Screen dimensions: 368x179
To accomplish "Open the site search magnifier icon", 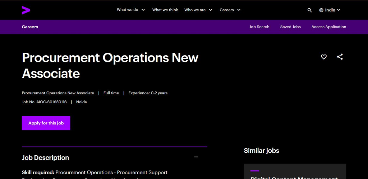I will point(309,10).
